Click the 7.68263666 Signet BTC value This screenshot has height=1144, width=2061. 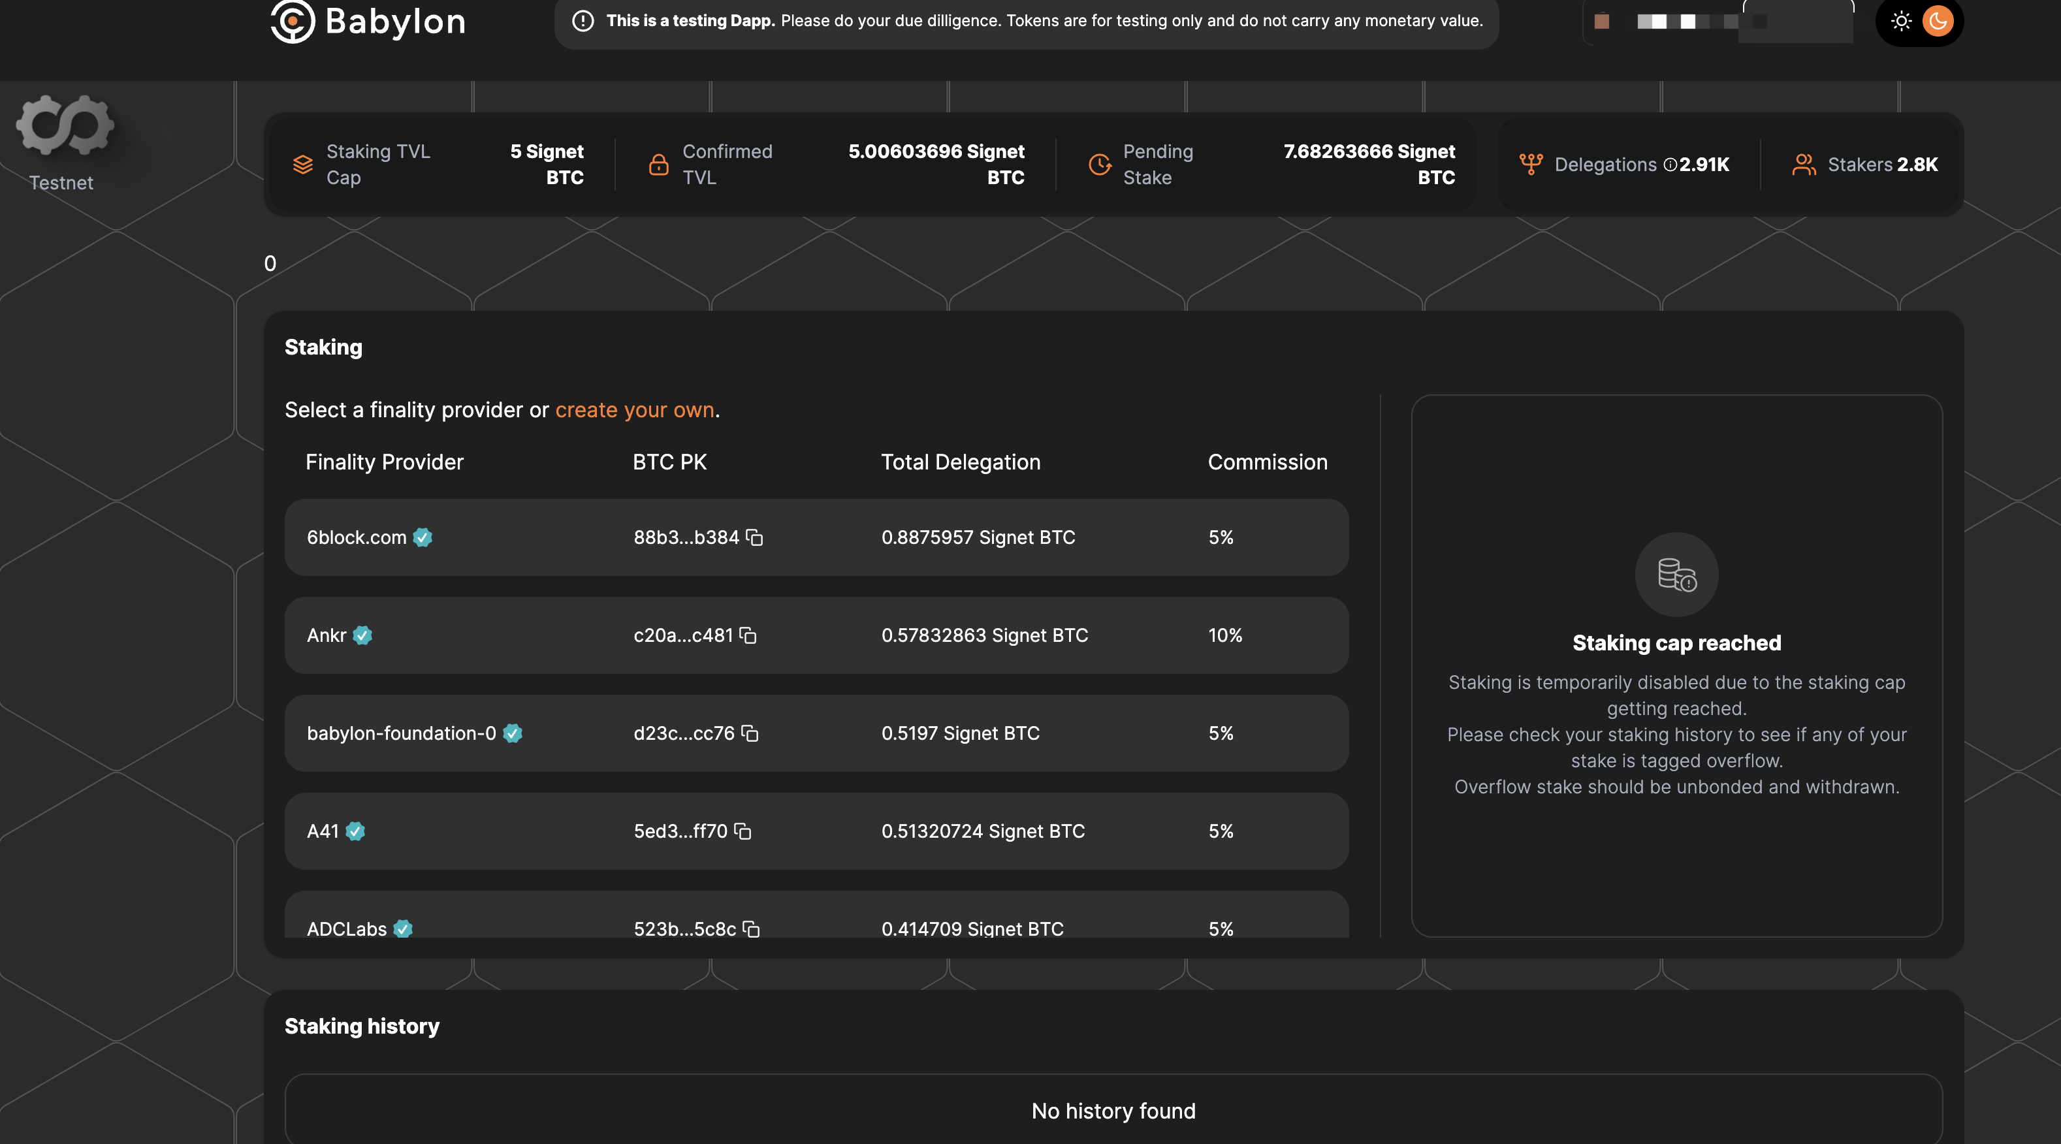1369,165
